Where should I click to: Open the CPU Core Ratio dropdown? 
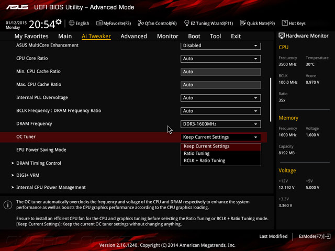click(221, 59)
